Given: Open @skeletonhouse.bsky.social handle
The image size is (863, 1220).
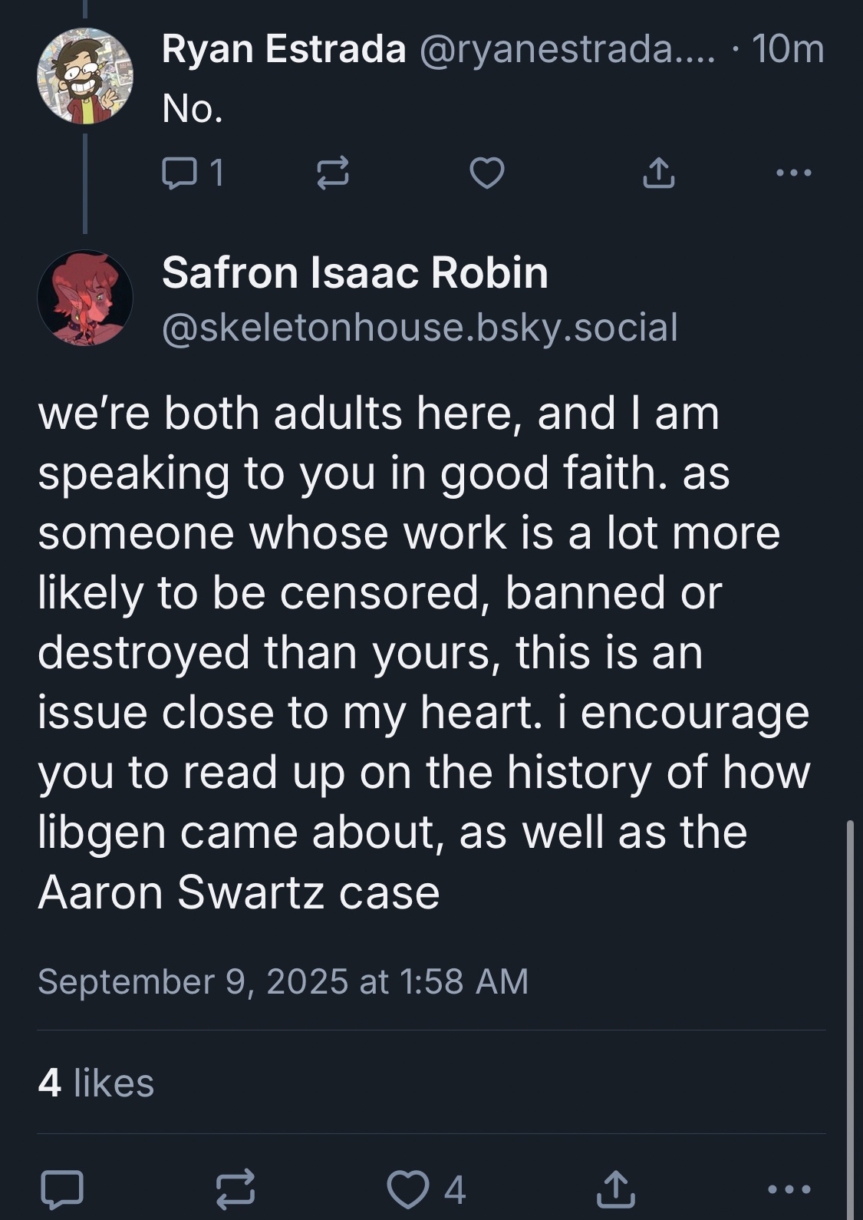Looking at the screenshot, I should point(420,328).
